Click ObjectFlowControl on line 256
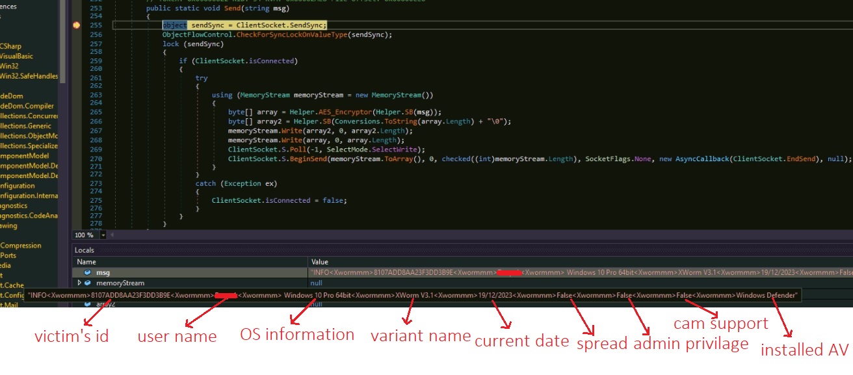This screenshot has width=853, height=375. click(198, 34)
